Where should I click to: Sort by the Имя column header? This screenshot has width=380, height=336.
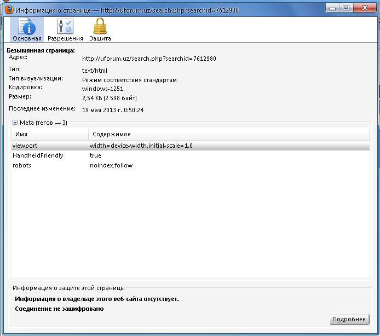49,134
